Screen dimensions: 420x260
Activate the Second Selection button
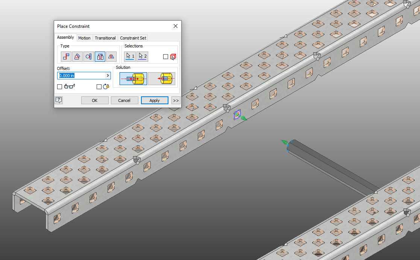coord(142,56)
